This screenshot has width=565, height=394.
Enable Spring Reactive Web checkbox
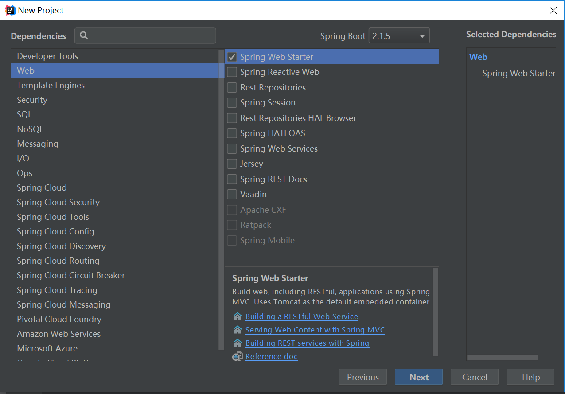pos(232,72)
